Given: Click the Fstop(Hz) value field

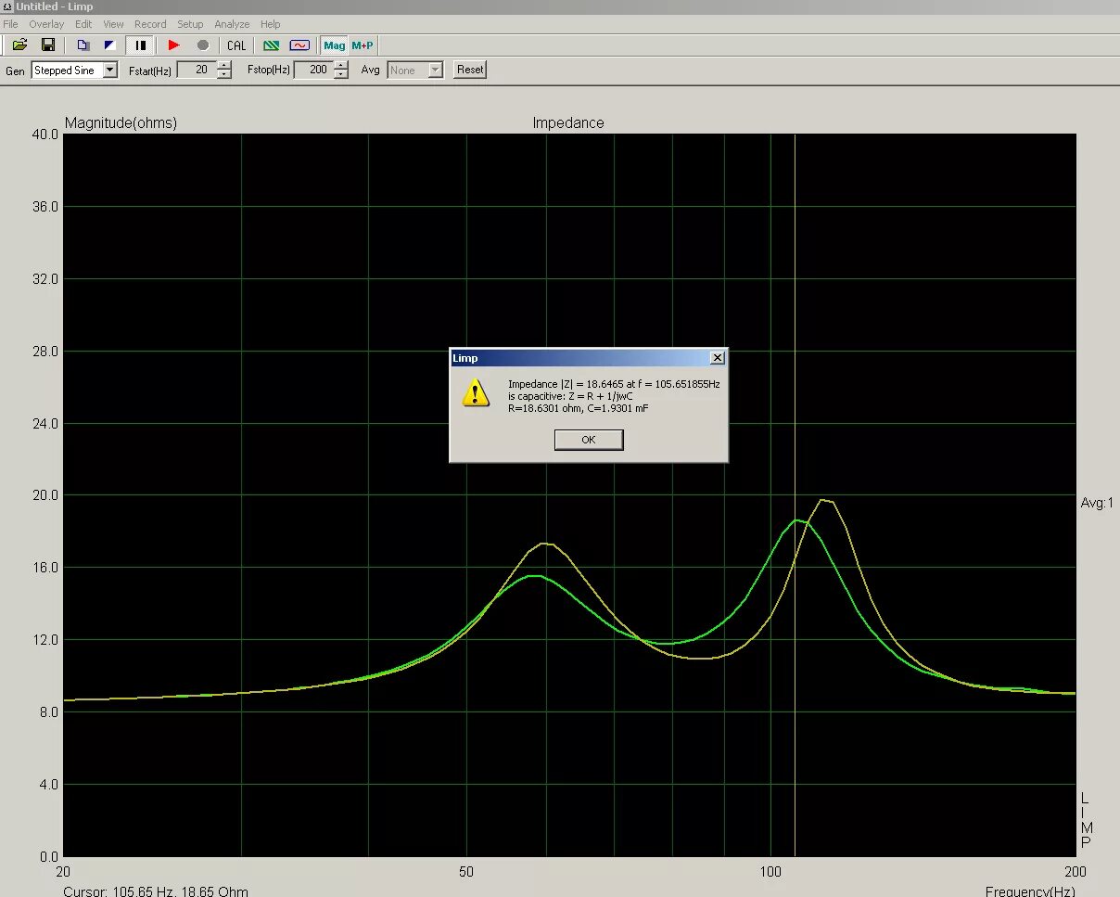Looking at the screenshot, I should tap(313, 70).
